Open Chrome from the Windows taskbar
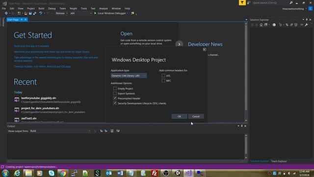 (62, 173)
